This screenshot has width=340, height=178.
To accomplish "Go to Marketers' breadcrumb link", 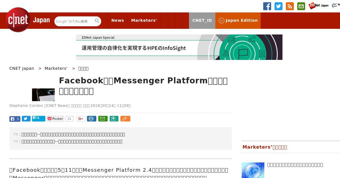I will 56,68.
